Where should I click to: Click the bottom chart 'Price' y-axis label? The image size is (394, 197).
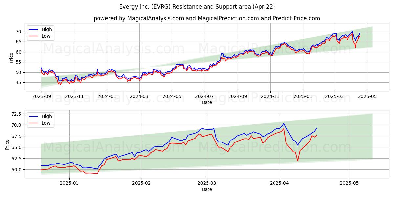(7, 144)
